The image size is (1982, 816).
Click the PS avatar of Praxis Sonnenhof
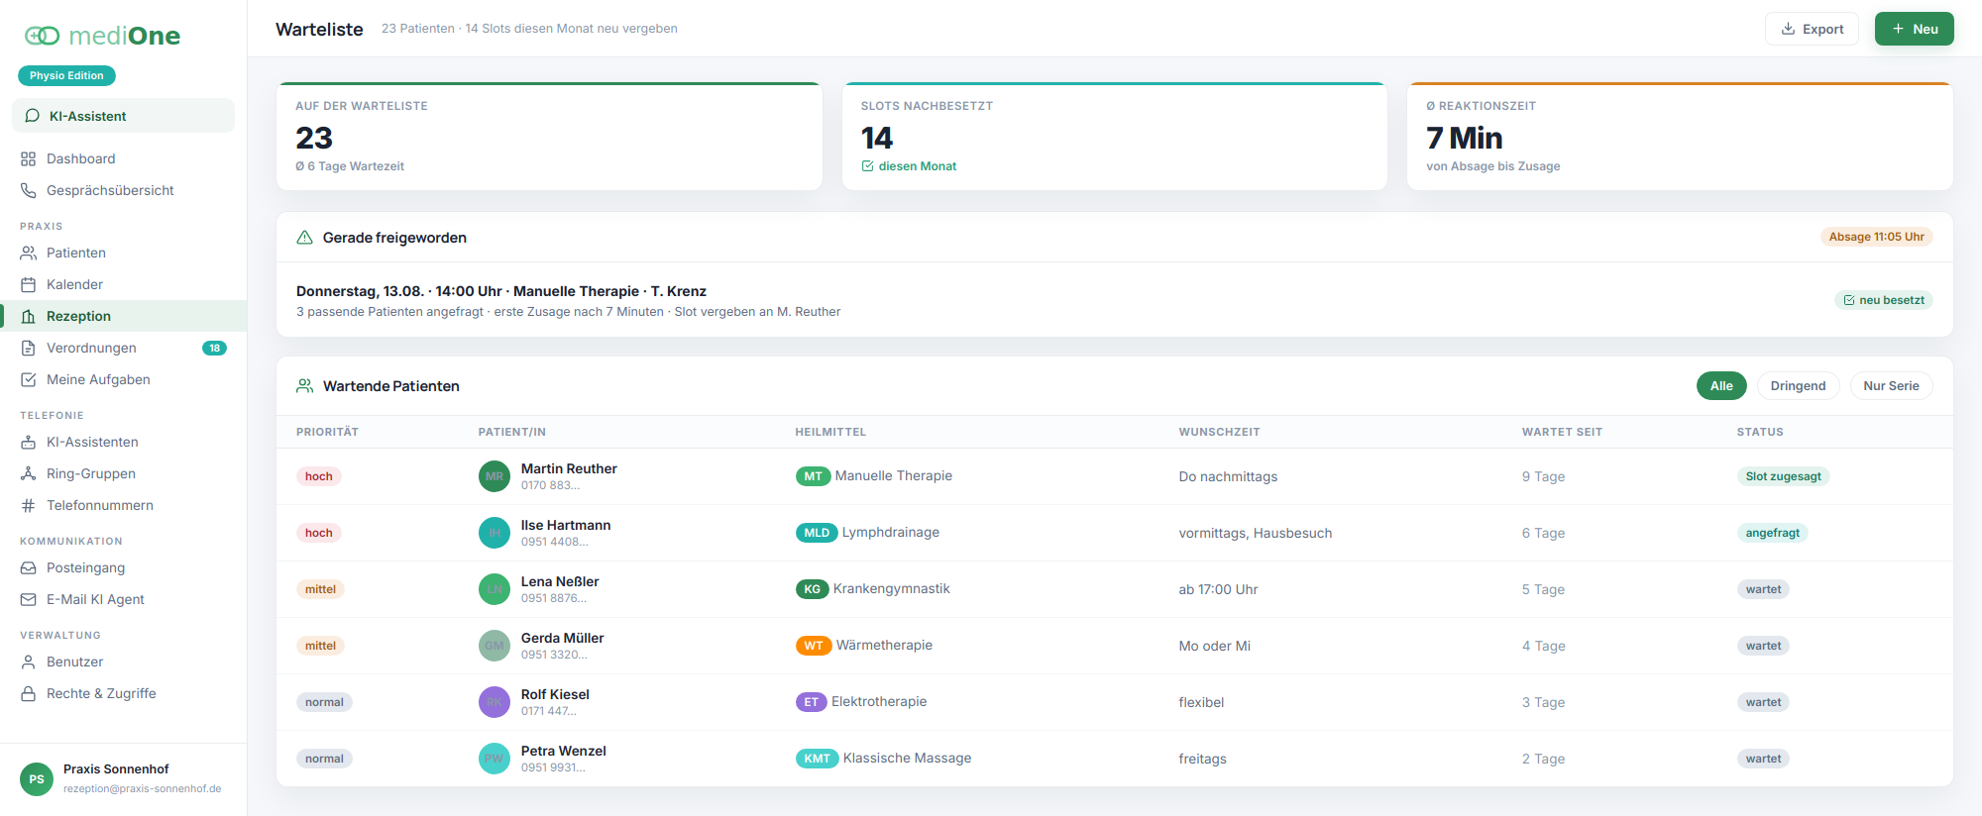37,779
